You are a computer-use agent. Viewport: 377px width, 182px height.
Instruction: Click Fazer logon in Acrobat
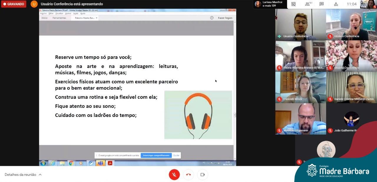coord(225,18)
